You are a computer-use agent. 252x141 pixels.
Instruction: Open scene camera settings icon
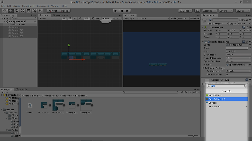97,18
